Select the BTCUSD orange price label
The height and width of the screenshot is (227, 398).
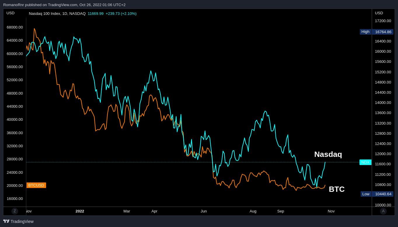click(36, 185)
